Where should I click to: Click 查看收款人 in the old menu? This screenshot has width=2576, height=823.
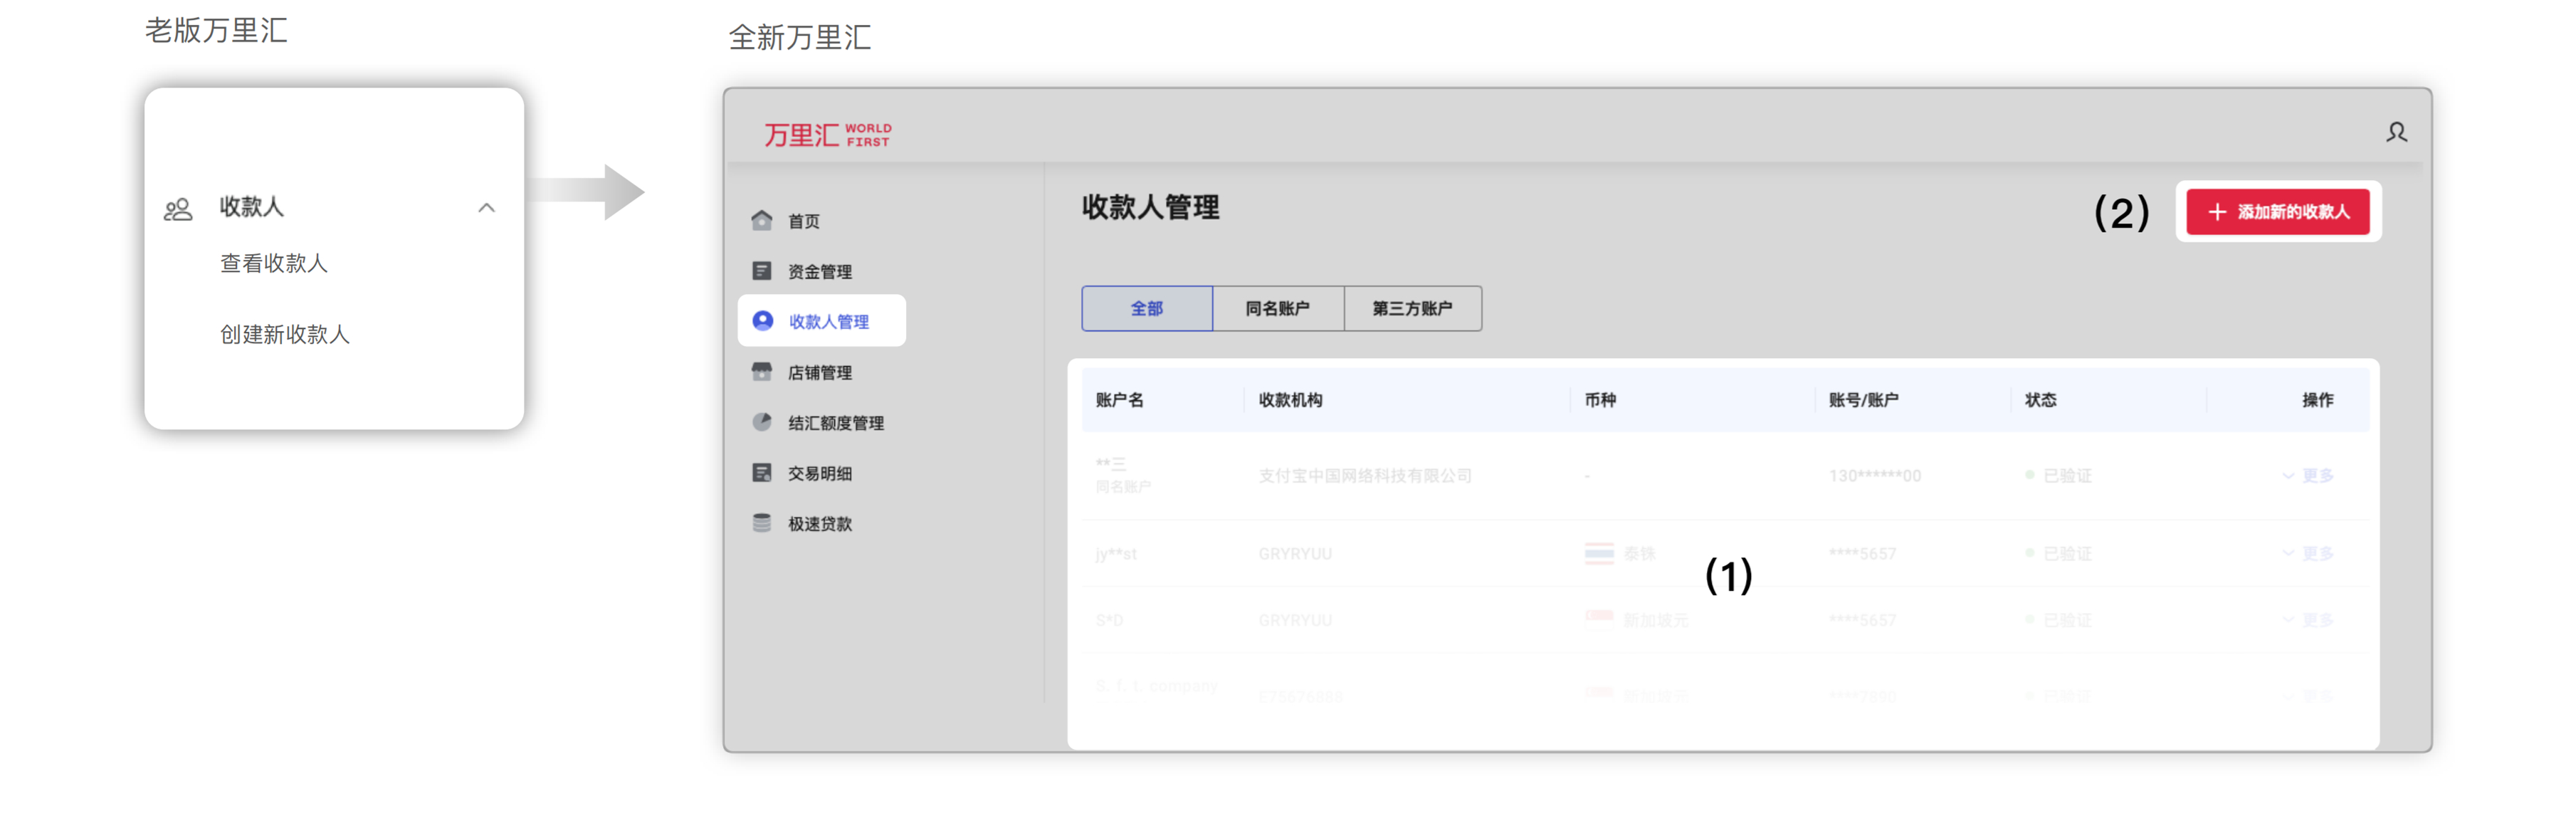274,263
